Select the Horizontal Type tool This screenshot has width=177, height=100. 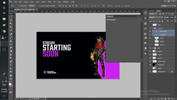(x=11, y=65)
